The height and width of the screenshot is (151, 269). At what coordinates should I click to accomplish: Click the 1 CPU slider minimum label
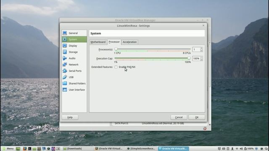[x=117, y=53]
